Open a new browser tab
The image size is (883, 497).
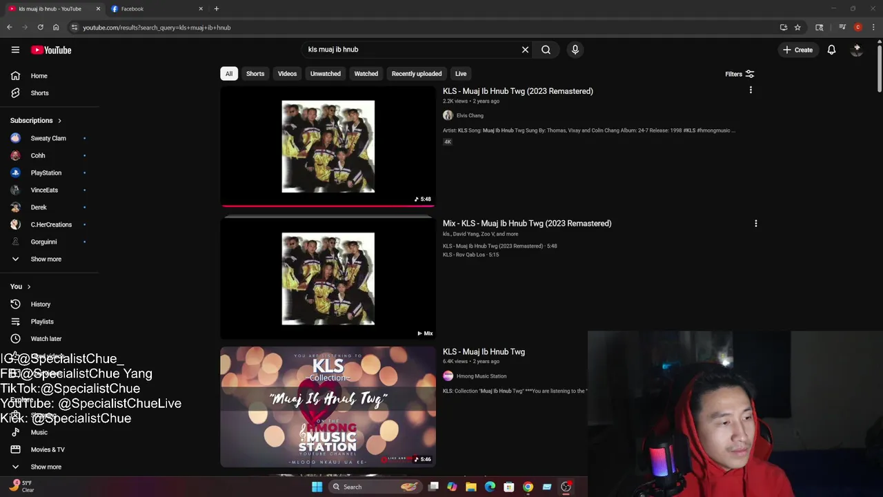pos(216,9)
